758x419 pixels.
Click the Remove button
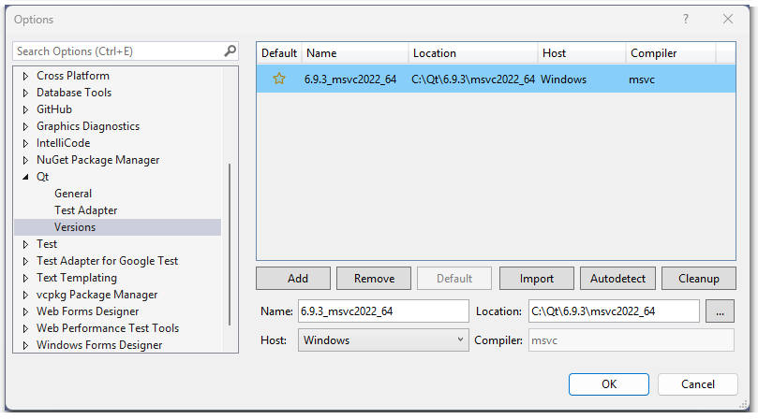374,279
